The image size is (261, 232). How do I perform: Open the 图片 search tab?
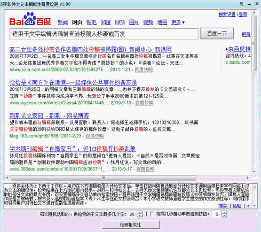tap(134, 22)
